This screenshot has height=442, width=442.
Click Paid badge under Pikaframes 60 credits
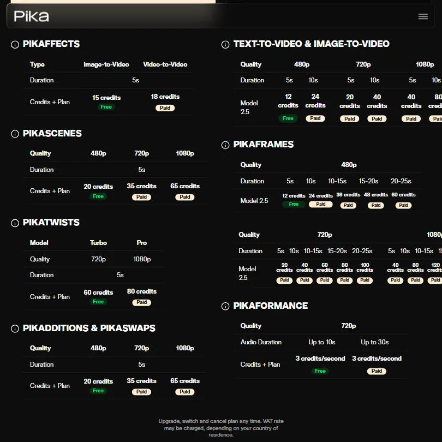(x=403, y=205)
